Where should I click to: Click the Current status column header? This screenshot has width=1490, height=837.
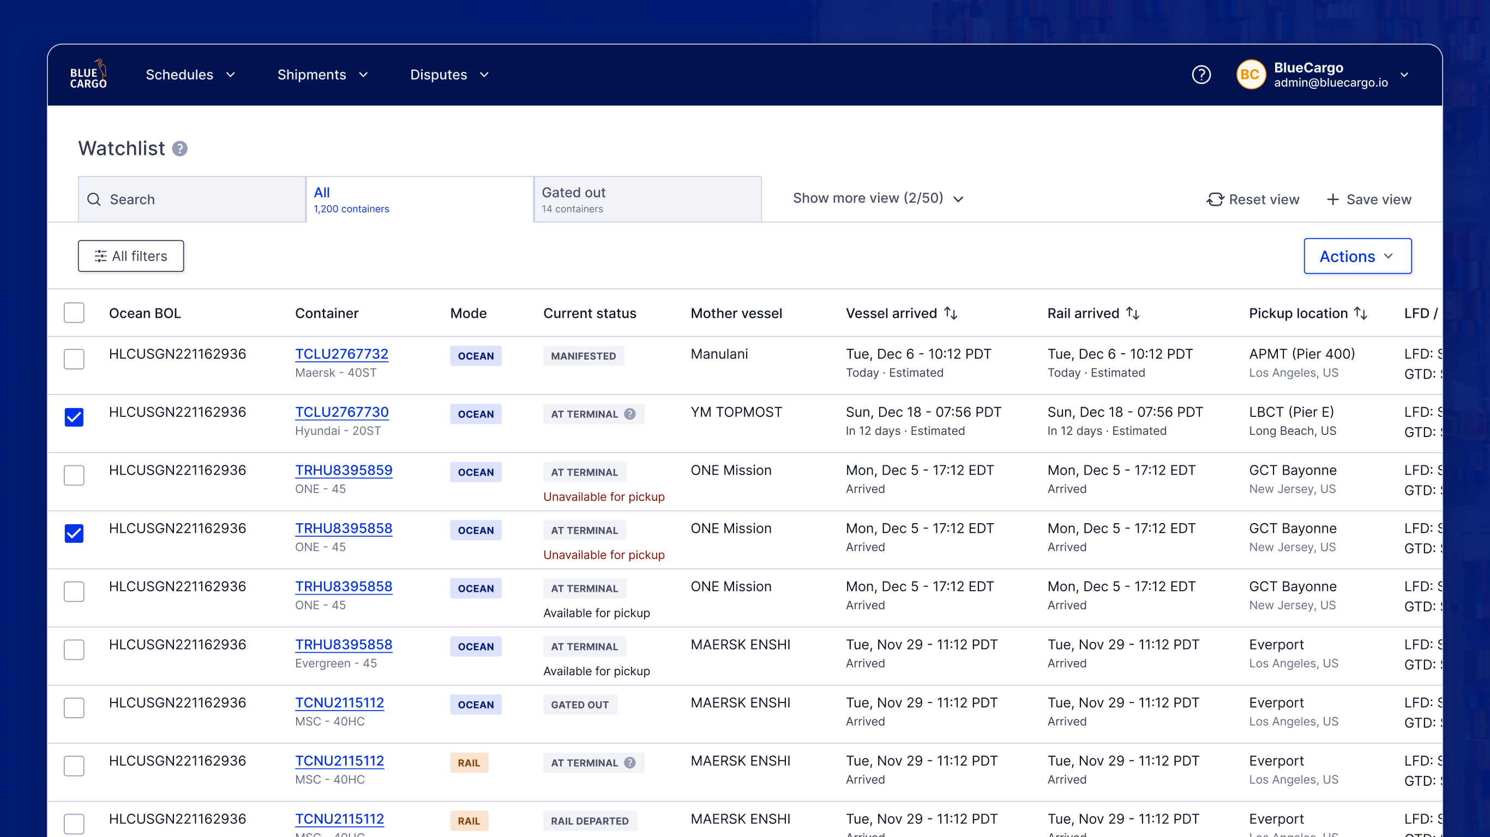coord(590,313)
